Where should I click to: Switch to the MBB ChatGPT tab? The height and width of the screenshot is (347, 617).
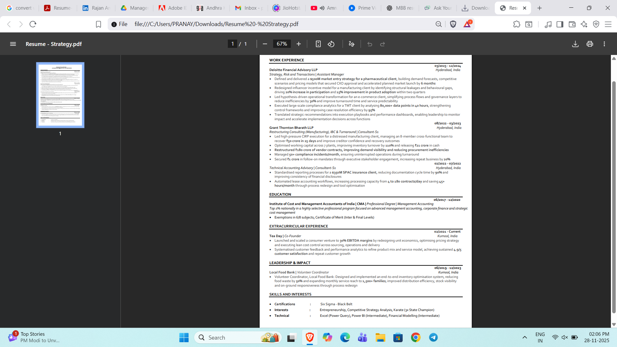[x=400, y=8]
